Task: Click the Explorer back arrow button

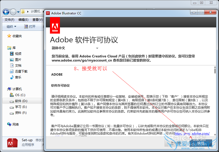Action: (6, 12)
